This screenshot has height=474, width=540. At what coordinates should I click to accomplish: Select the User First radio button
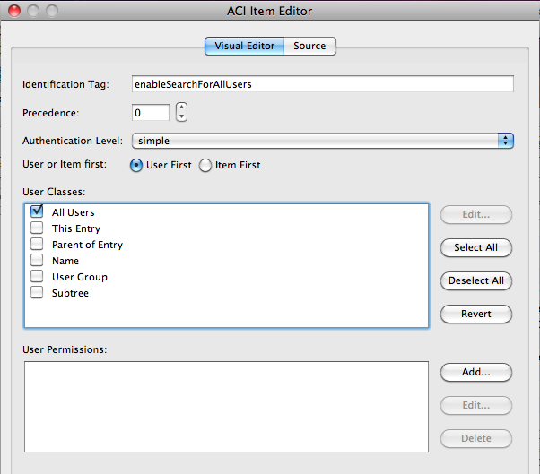[137, 165]
